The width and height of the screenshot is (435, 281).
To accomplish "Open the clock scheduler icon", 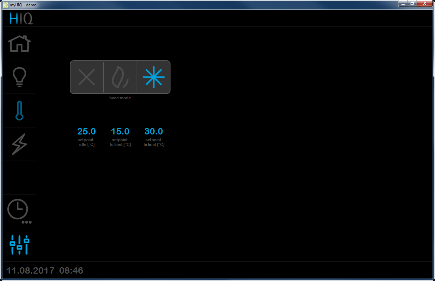I will [19, 211].
